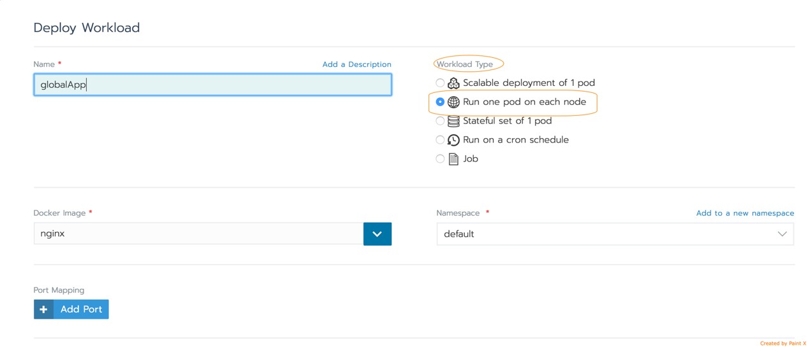Click the globe icon for per-node pods

click(x=453, y=102)
